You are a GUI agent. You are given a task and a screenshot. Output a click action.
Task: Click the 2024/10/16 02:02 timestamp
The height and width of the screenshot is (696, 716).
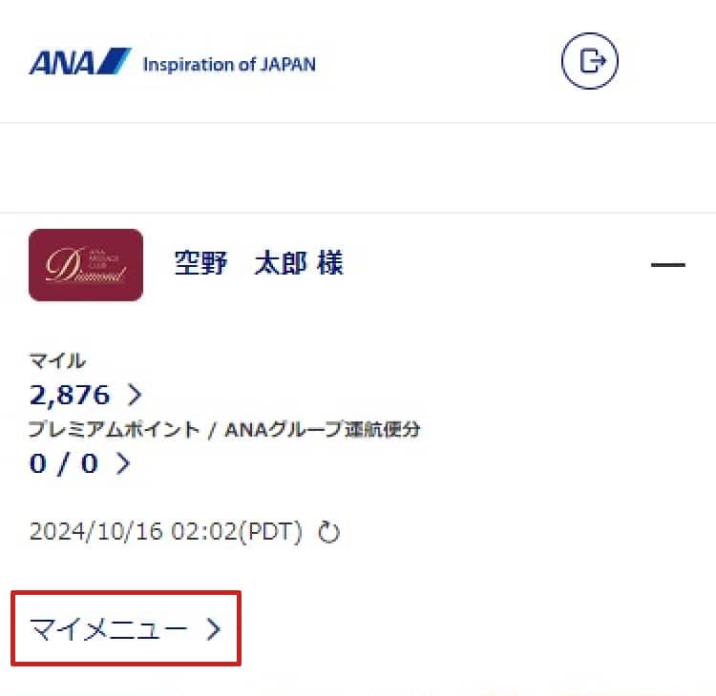[x=134, y=531]
